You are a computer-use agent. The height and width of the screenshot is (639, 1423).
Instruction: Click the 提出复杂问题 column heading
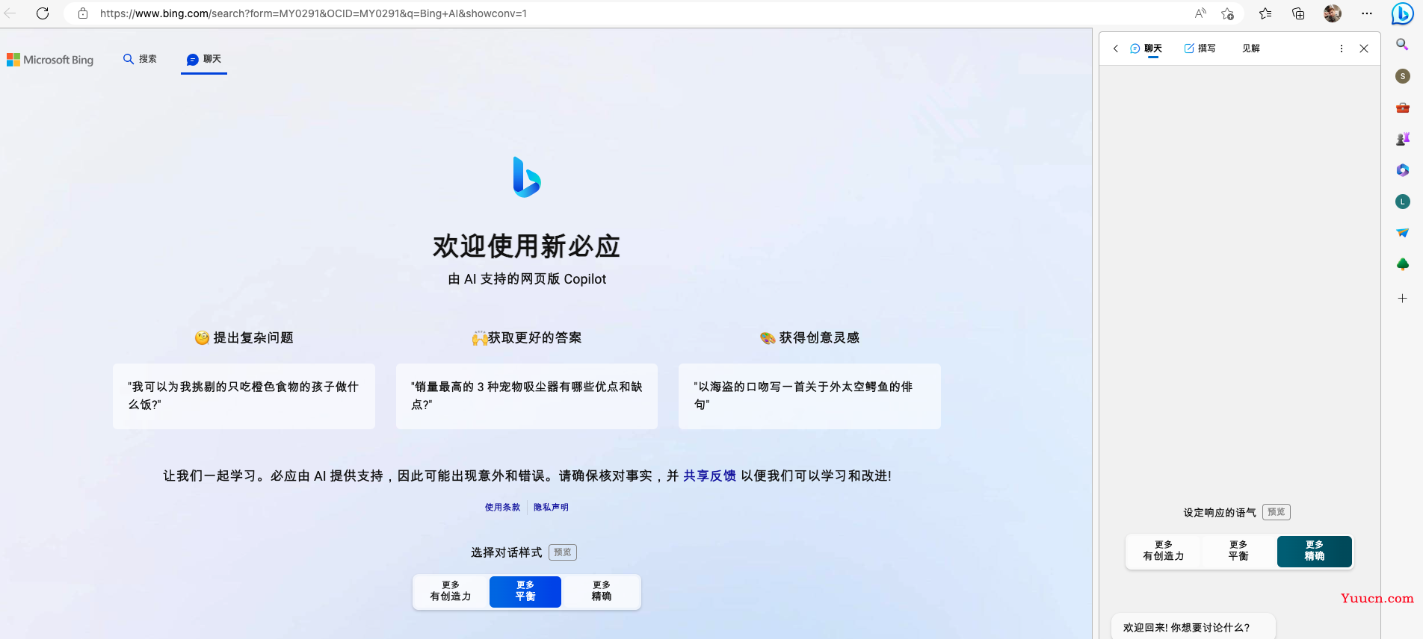[x=244, y=338]
